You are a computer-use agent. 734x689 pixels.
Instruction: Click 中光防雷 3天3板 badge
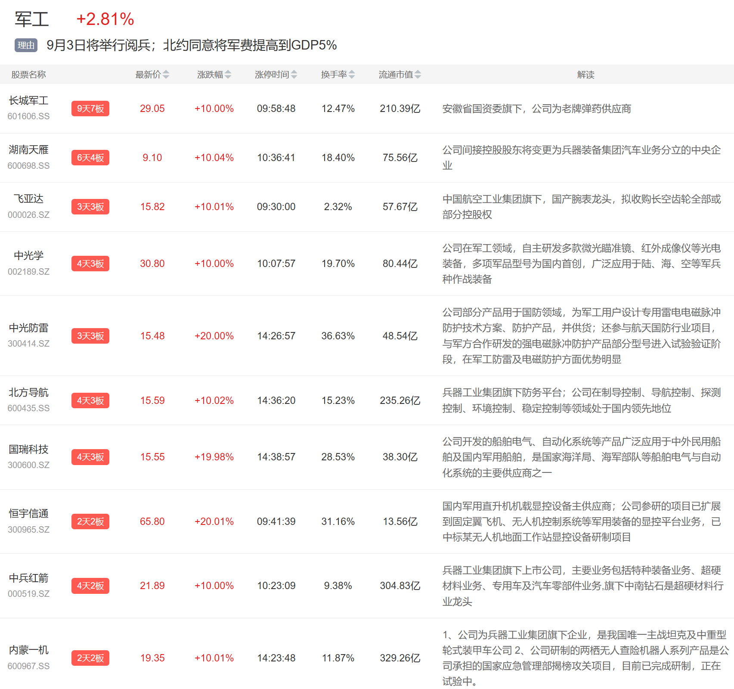(x=90, y=336)
